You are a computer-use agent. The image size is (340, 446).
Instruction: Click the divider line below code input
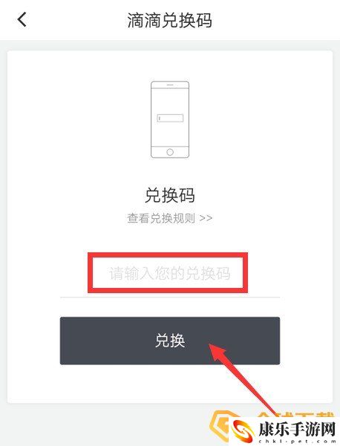pyautogui.click(x=170, y=297)
